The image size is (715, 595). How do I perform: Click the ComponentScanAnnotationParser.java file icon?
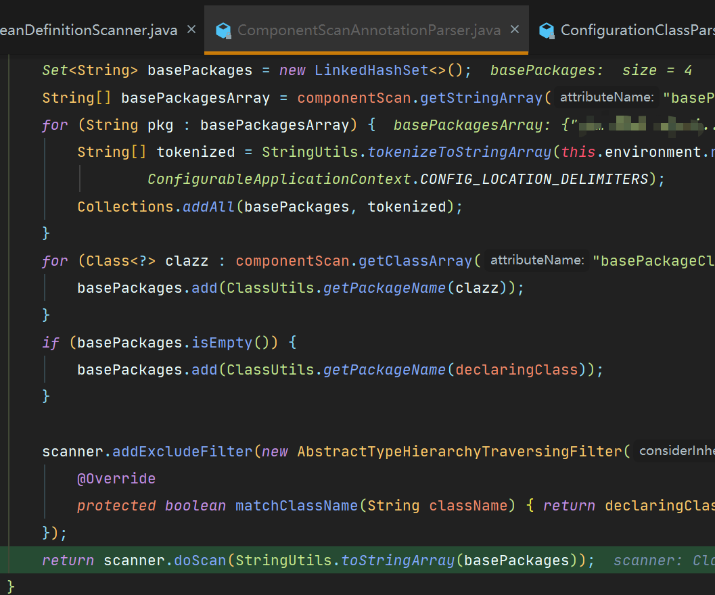tap(223, 30)
